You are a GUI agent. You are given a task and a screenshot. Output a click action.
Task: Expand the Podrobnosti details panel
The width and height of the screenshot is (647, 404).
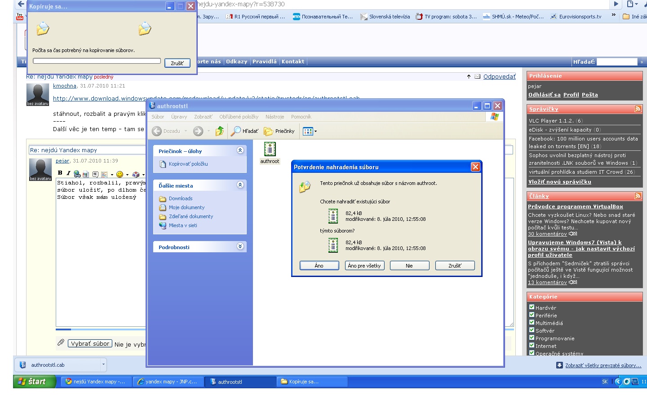pos(240,246)
